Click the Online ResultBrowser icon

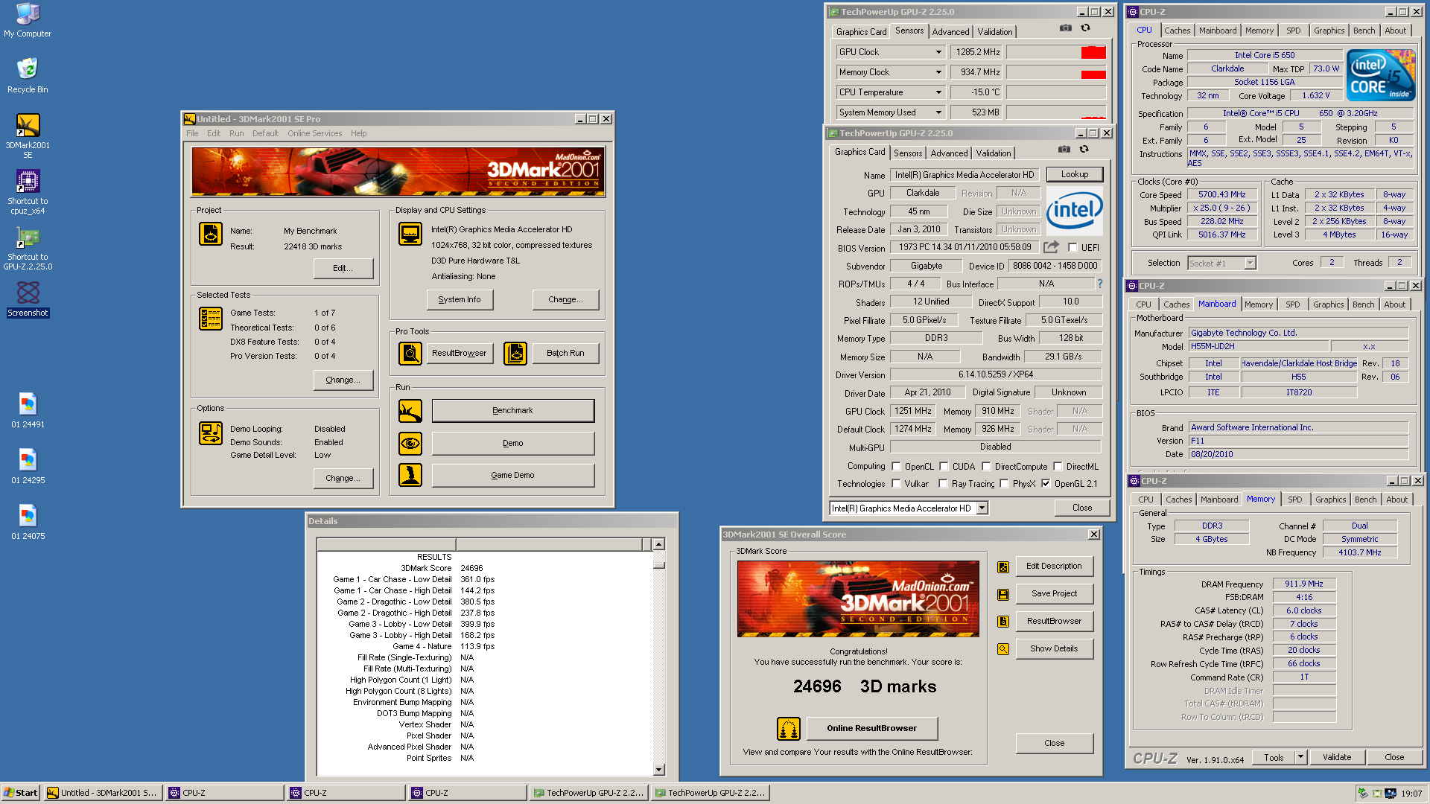tap(788, 729)
